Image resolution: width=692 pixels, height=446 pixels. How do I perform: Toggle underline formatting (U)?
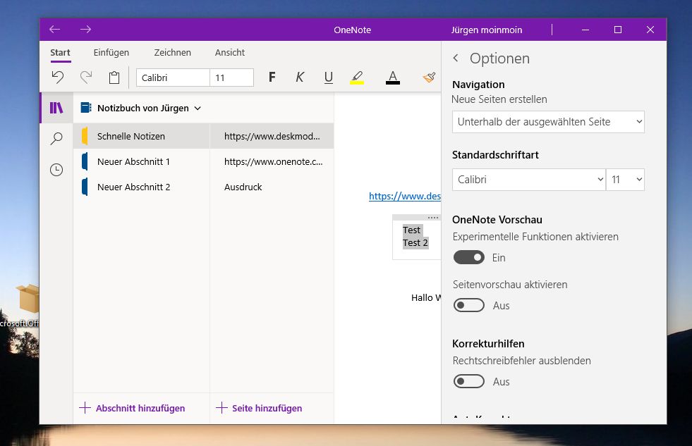click(328, 78)
